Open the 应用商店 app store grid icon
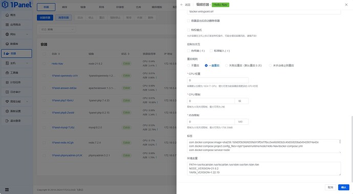 tap(7, 25)
